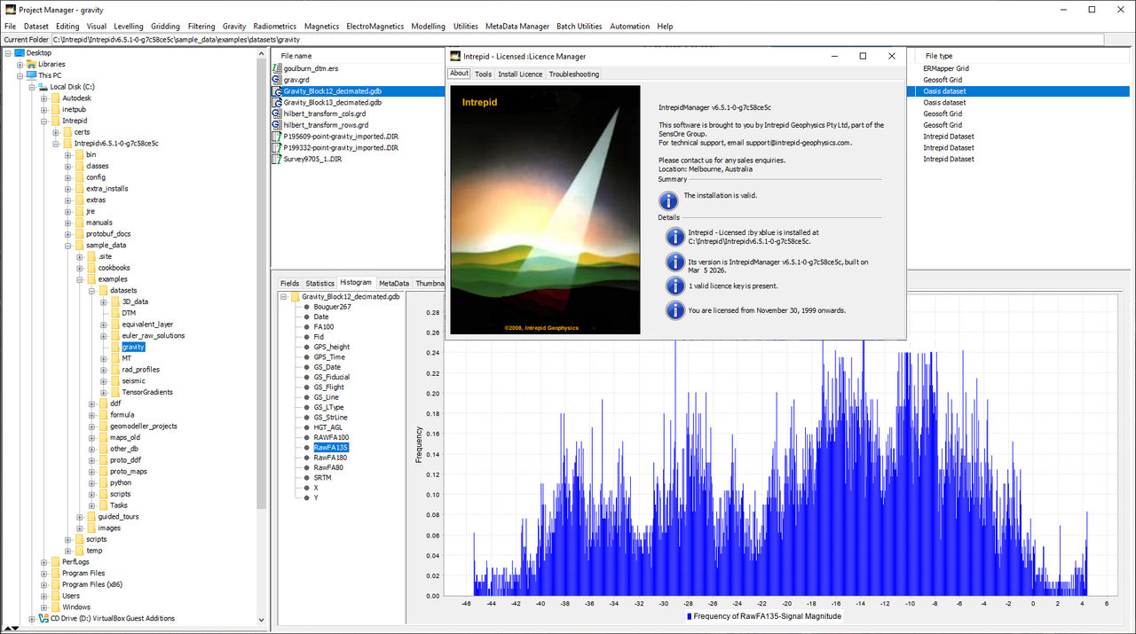This screenshot has width=1136, height=634.
Task: Click the P195609-point-gravity_imported..DIR dataset icon
Action: (x=277, y=137)
